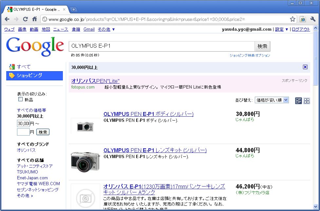The image size is (320, 211).
Task: Open the page menu icon beside the wrench
Action: (x=303, y=19)
